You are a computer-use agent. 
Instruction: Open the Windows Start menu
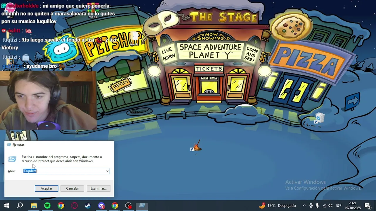[6, 206]
